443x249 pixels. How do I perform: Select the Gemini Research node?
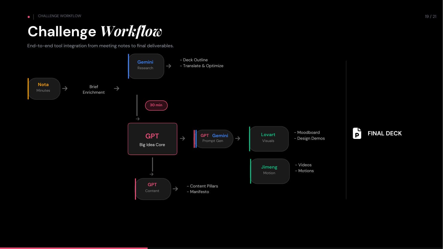146,66
